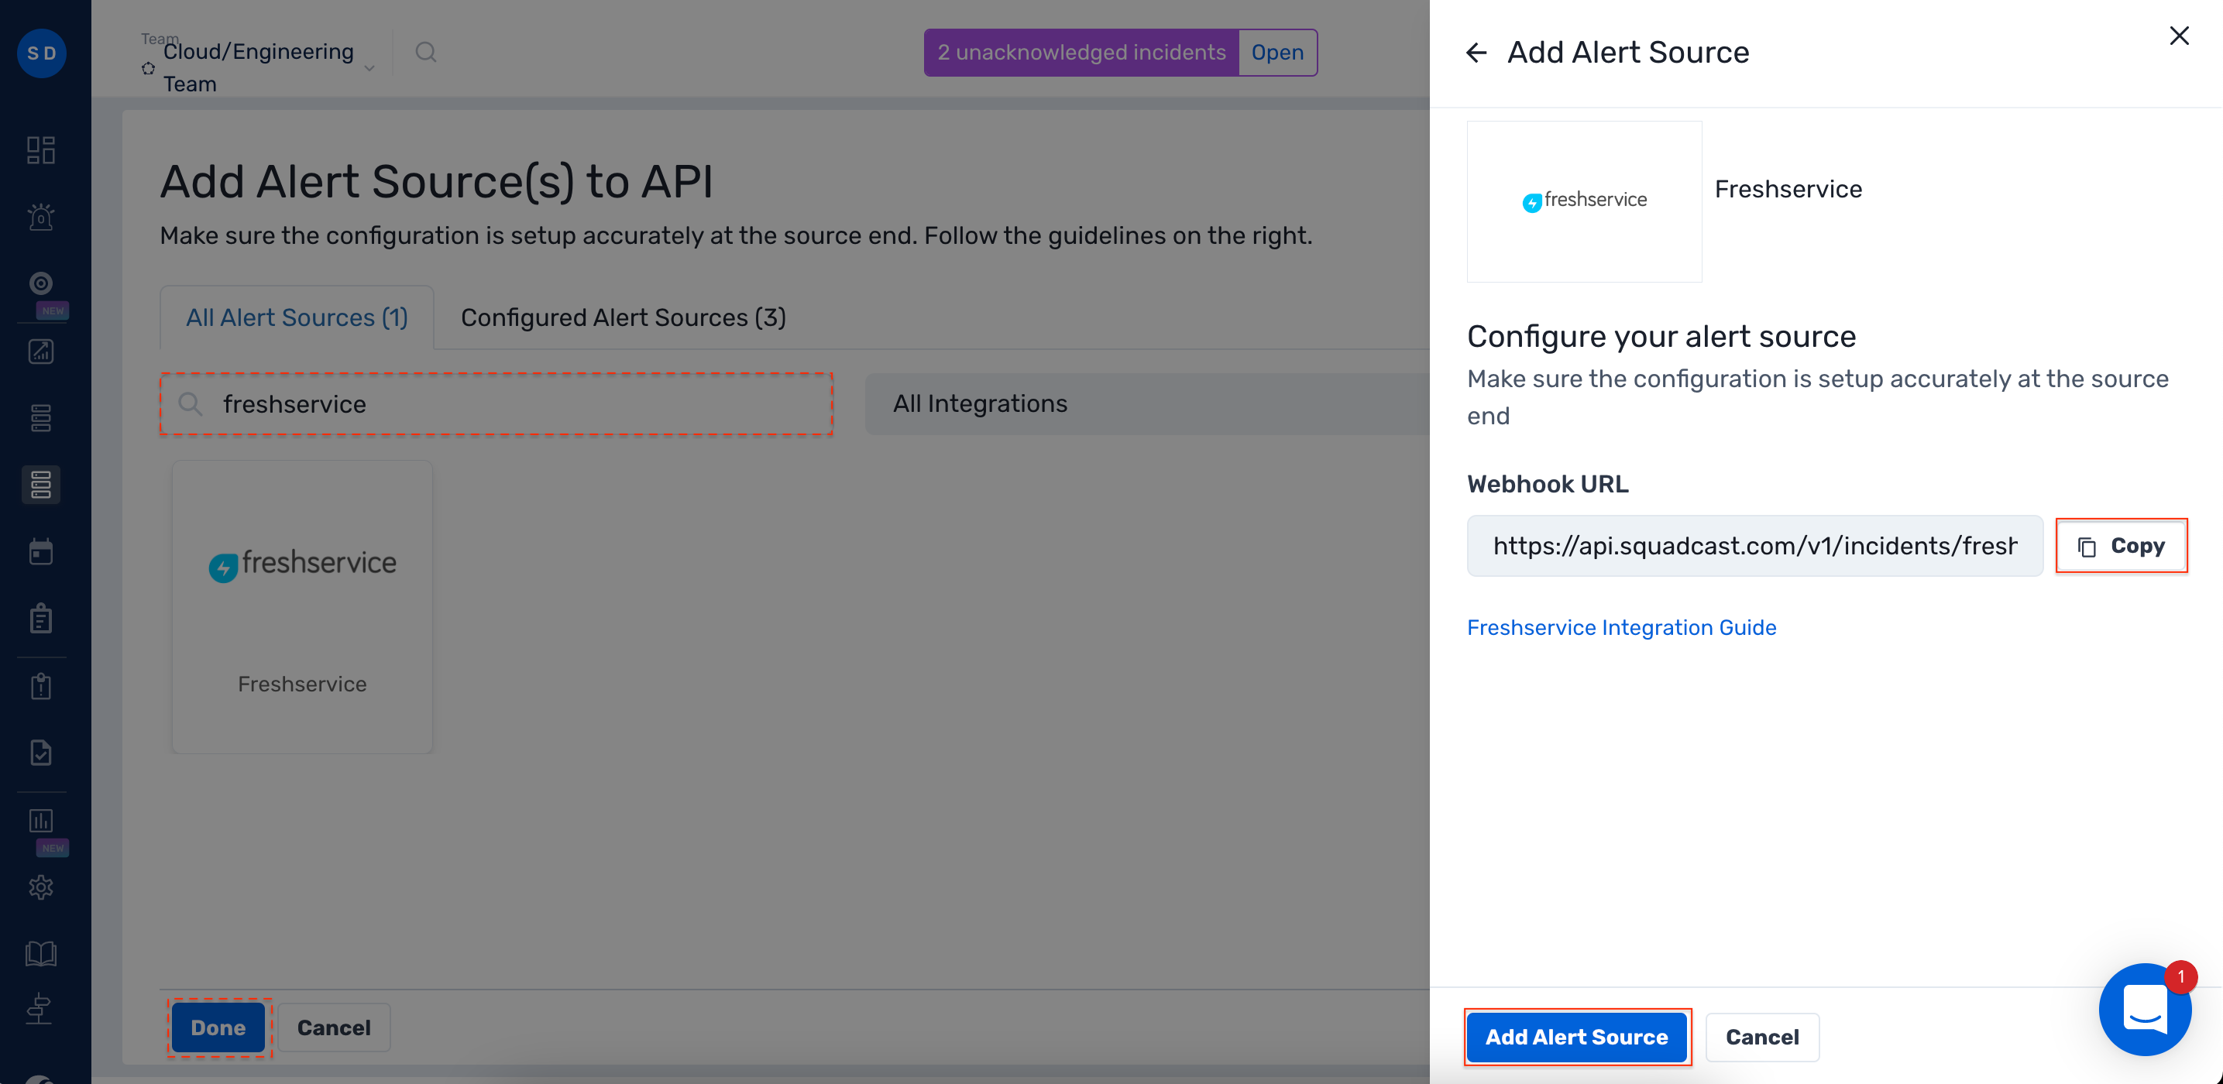The image size is (2223, 1084).
Task: Open the Freshservice Integration Guide link
Action: pyautogui.click(x=1621, y=627)
